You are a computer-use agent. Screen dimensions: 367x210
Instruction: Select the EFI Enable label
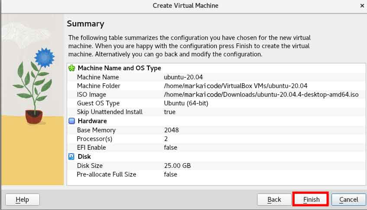pyautogui.click(x=91, y=148)
